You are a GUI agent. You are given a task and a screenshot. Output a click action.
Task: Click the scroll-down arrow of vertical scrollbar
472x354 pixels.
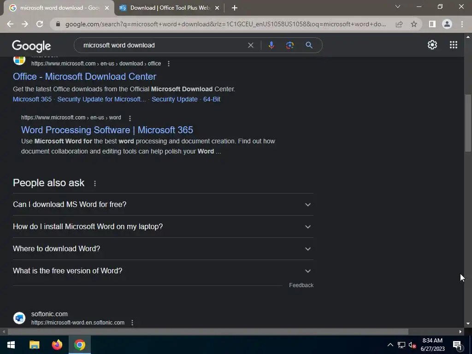(x=468, y=324)
